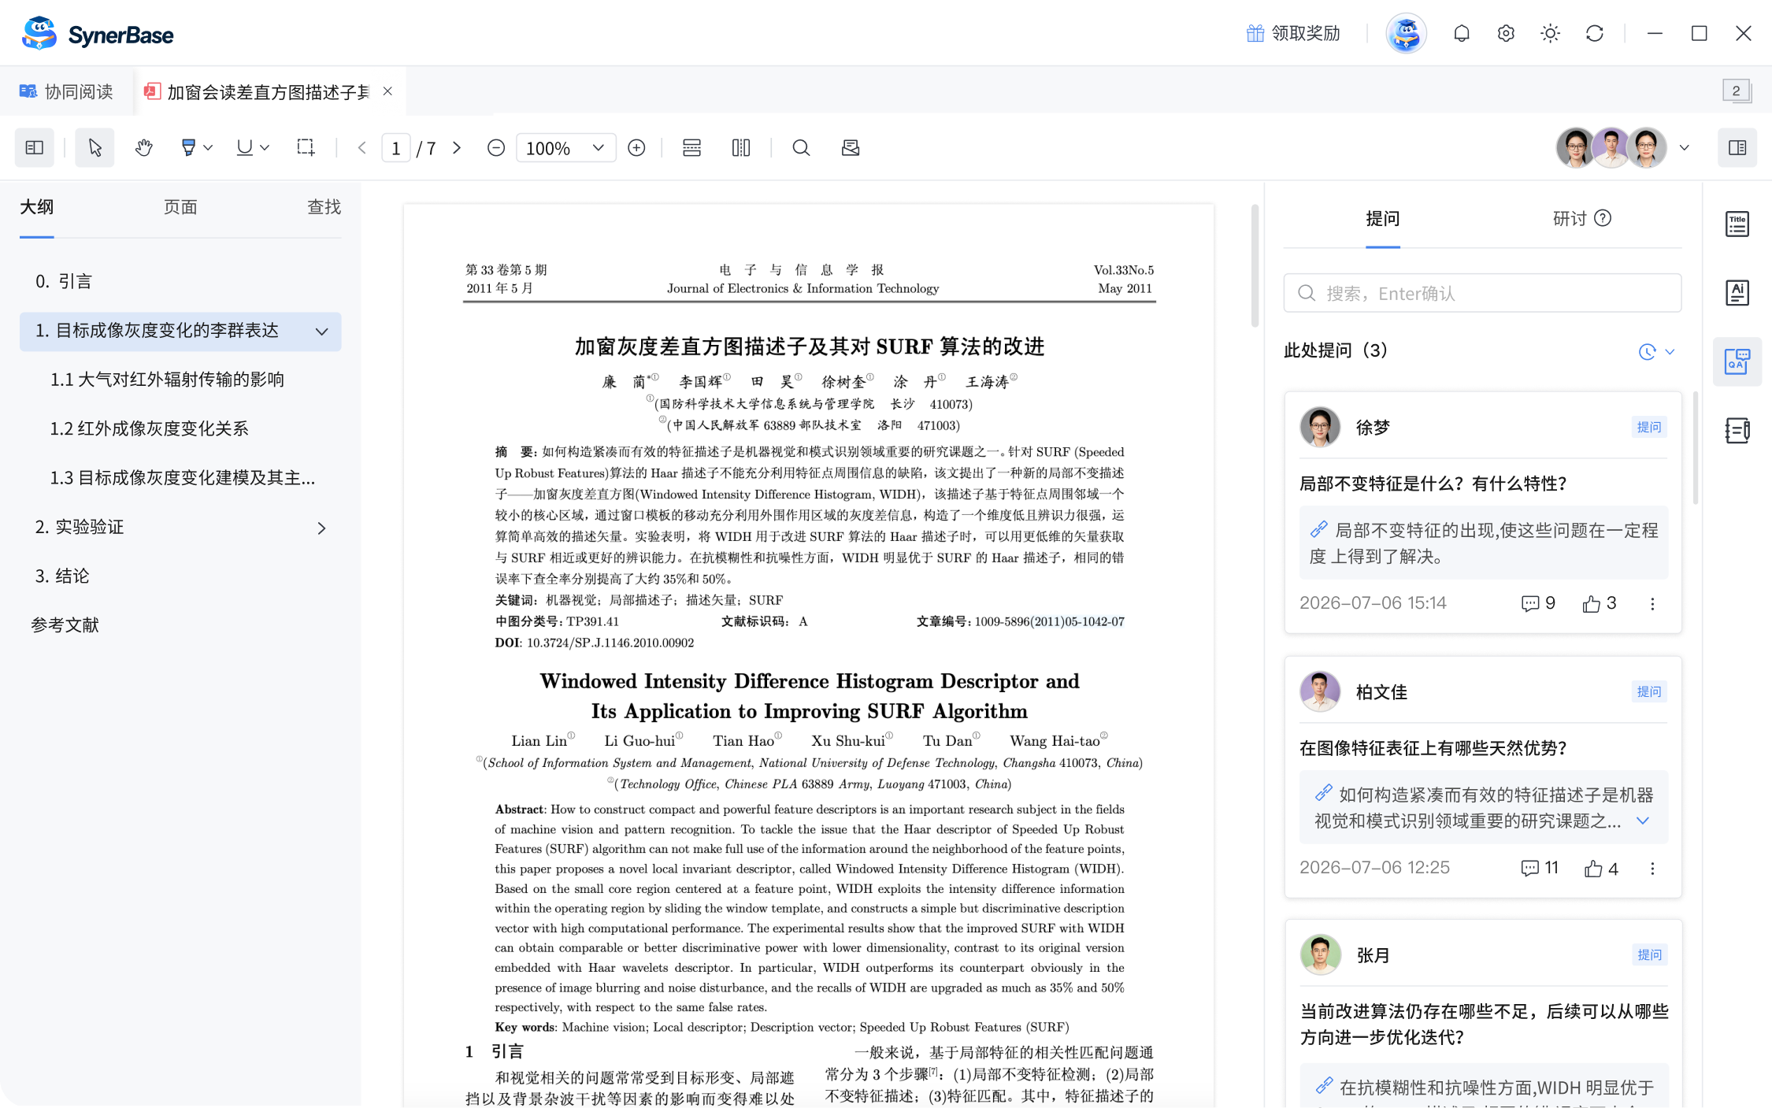This screenshot has width=1772, height=1108.
Task: Close the 加窗会读差直方图描述子 document tab
Action: pos(387,91)
